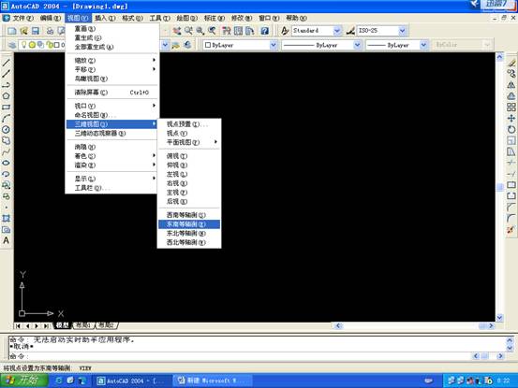Select 三维动态观察器(B) menu item
Viewport: 518px width, 388px height.
(112, 134)
